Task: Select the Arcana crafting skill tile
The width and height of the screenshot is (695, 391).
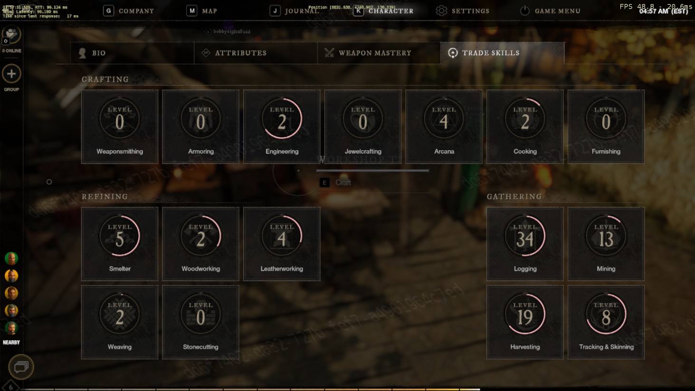Action: click(x=444, y=127)
